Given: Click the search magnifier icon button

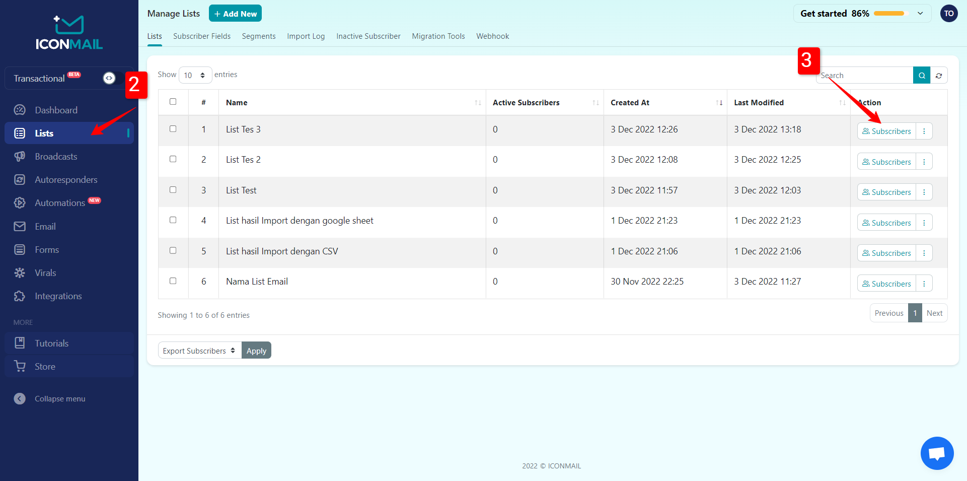Looking at the screenshot, I should [x=921, y=76].
